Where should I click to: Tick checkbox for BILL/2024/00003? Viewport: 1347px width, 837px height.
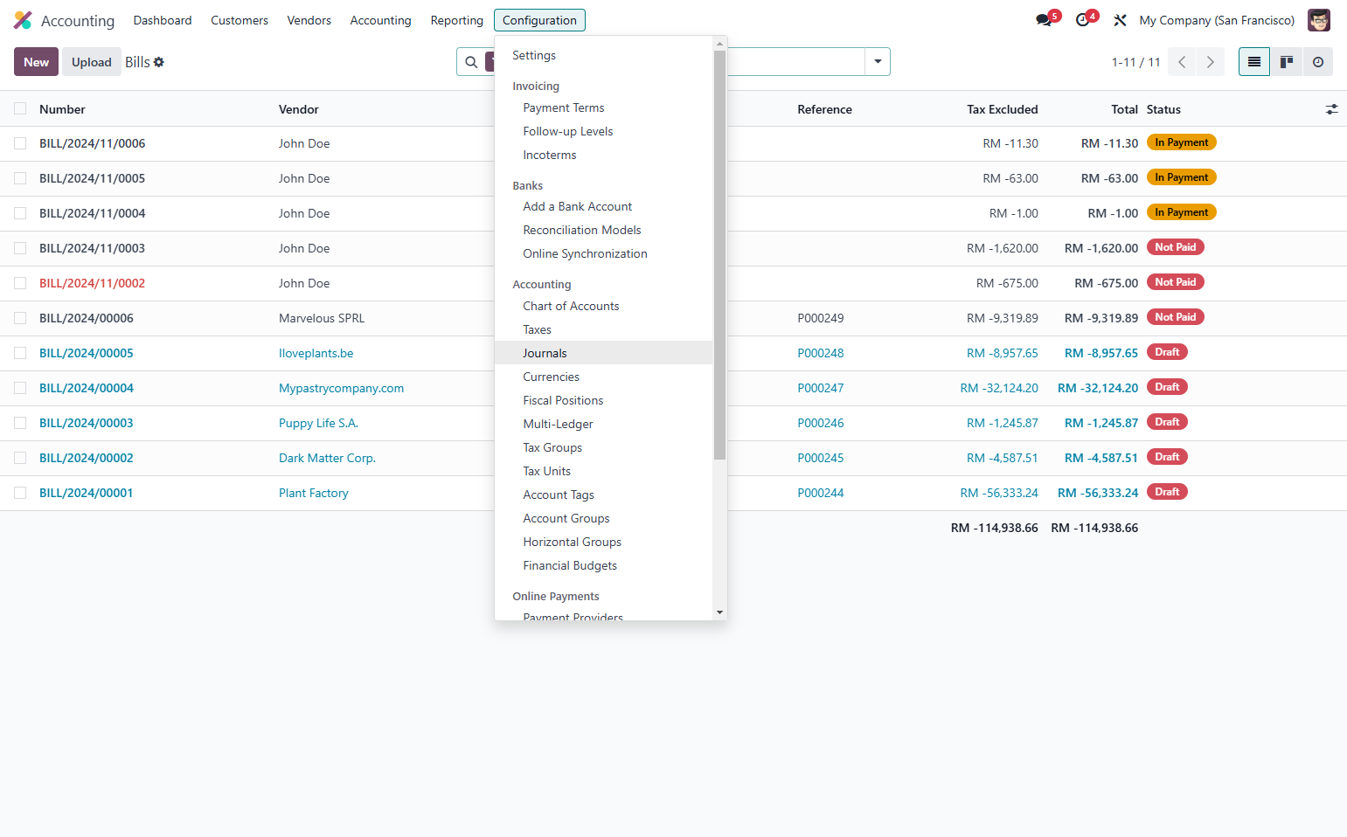20,423
